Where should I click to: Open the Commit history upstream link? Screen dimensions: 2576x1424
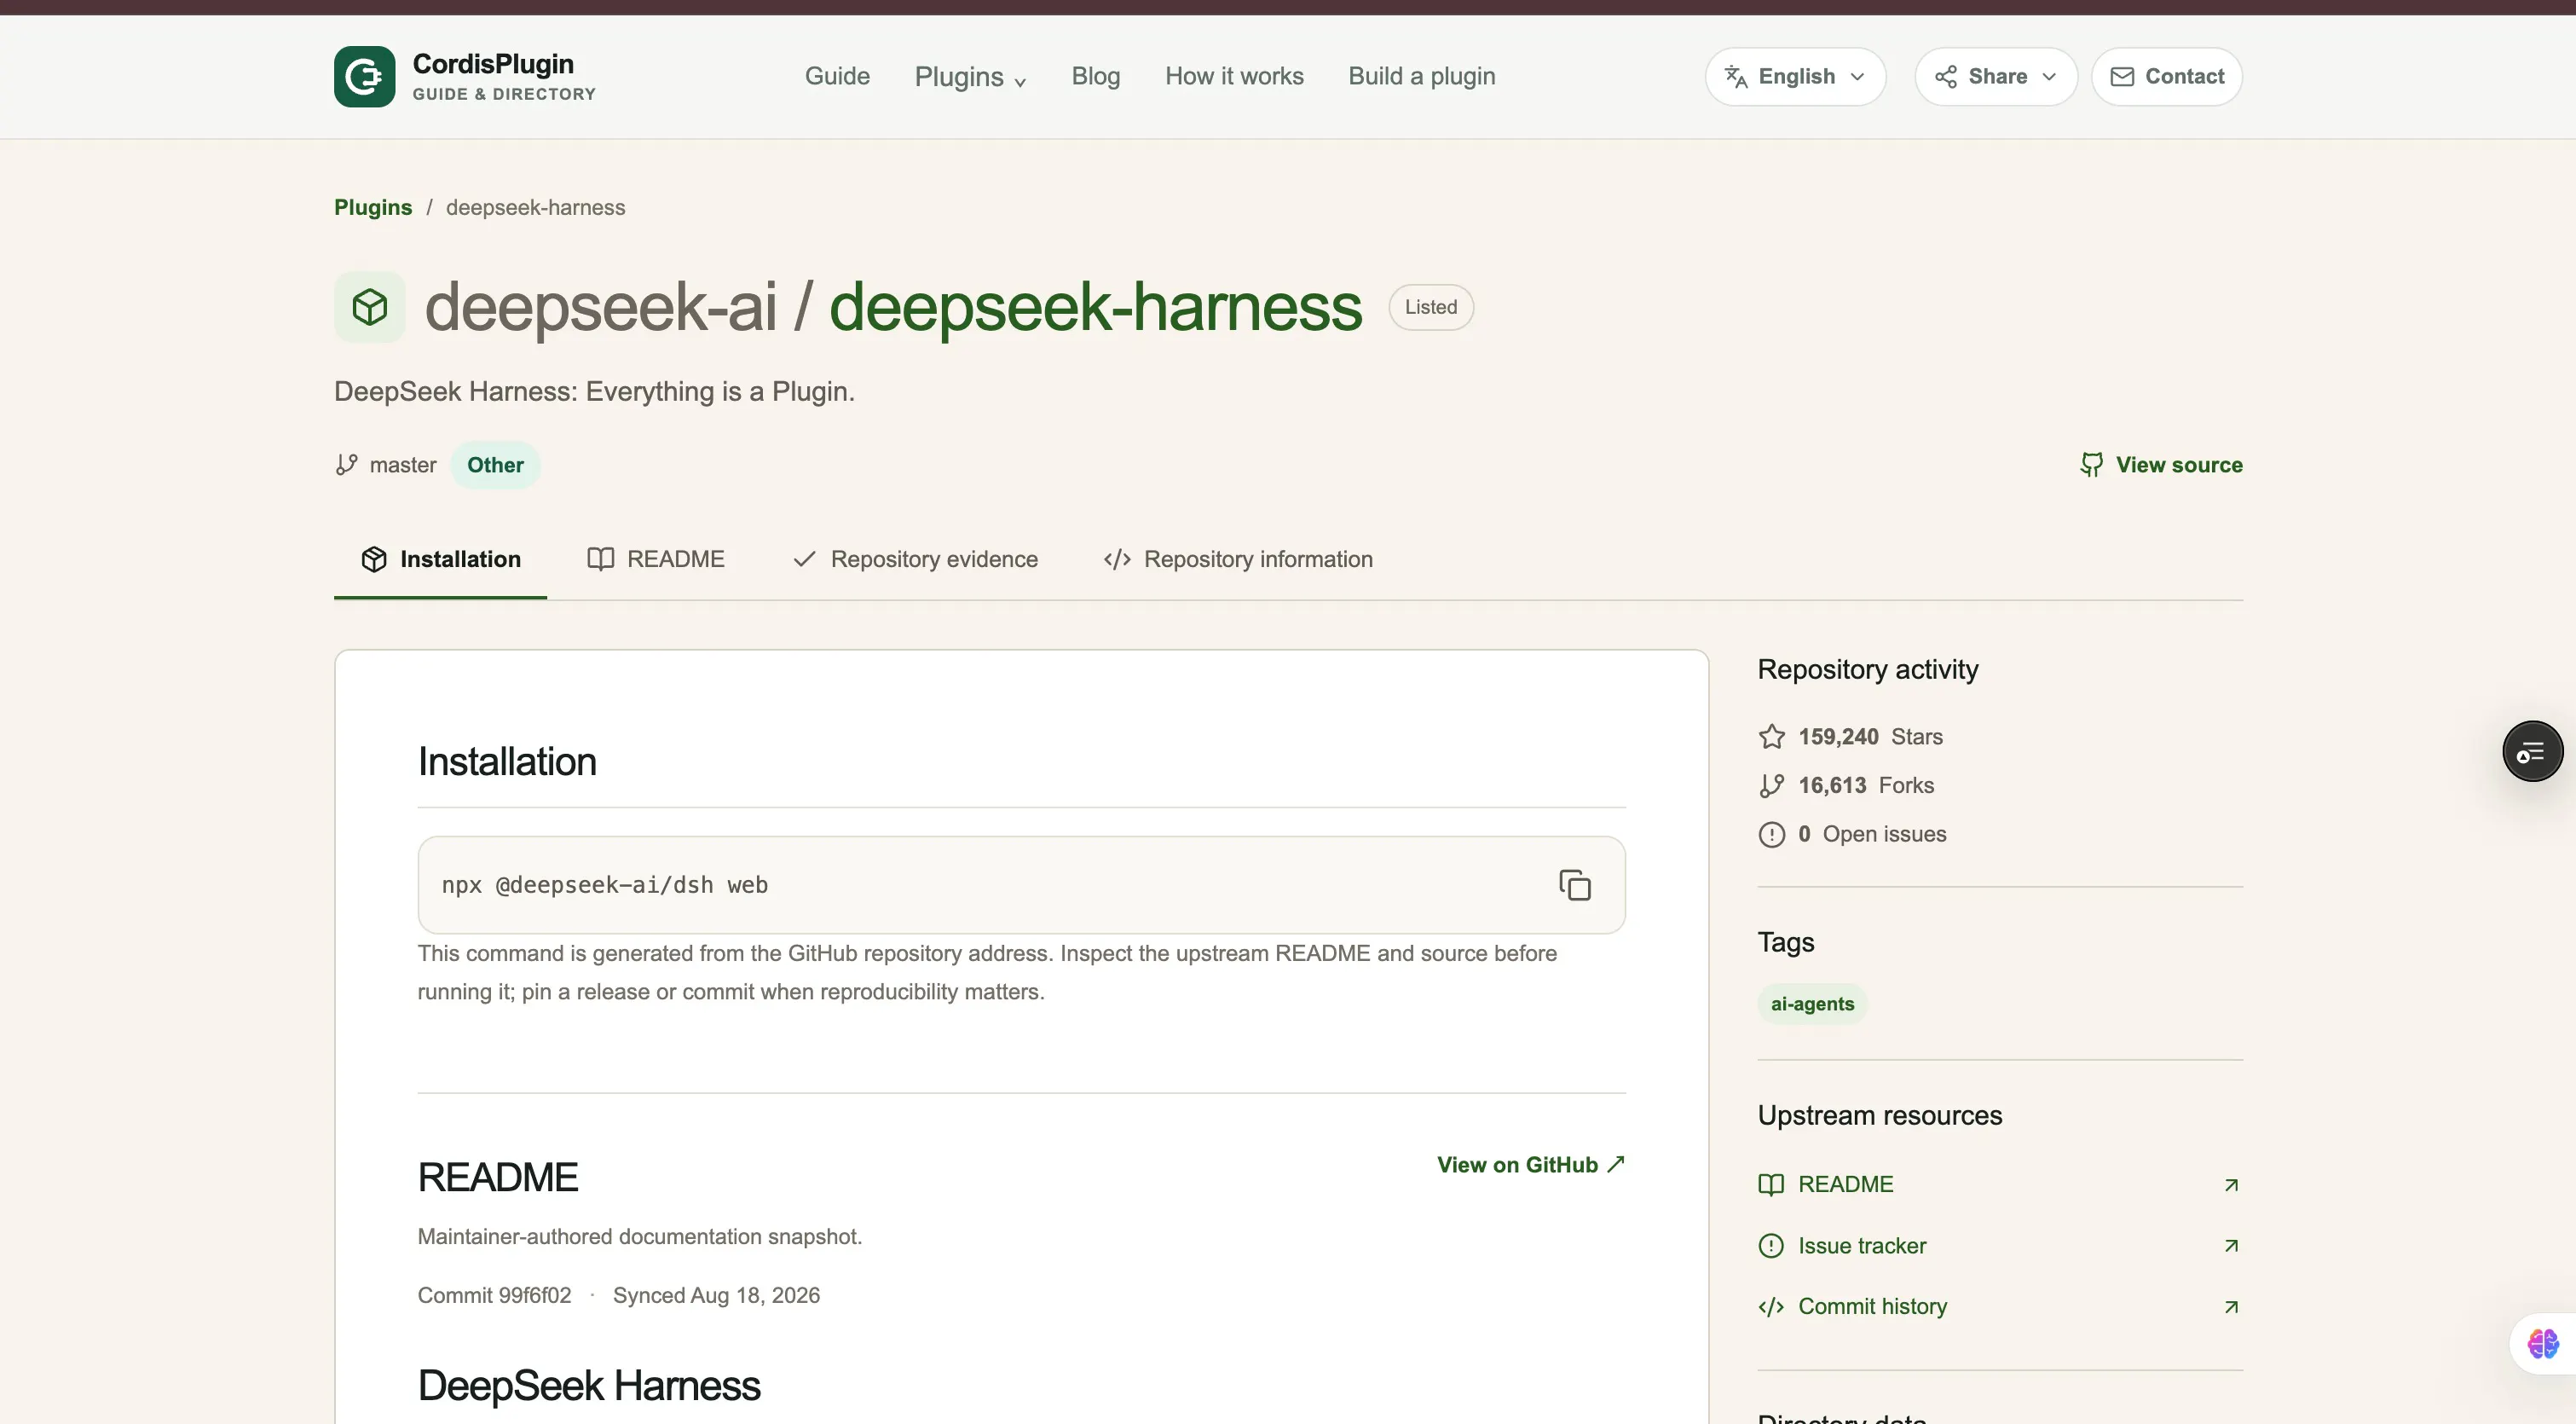pyautogui.click(x=2000, y=1307)
